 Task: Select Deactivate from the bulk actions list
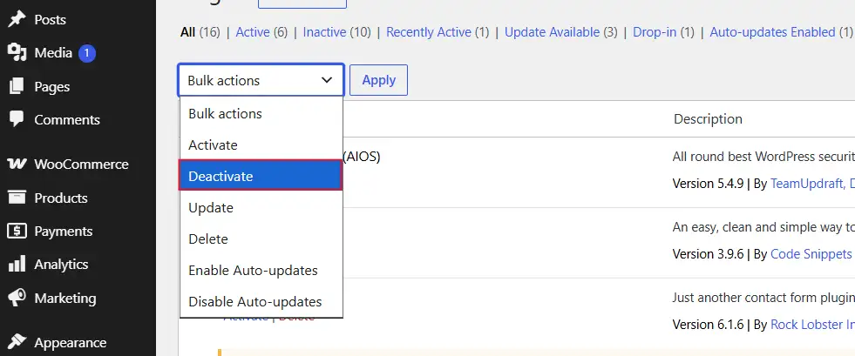tap(261, 175)
